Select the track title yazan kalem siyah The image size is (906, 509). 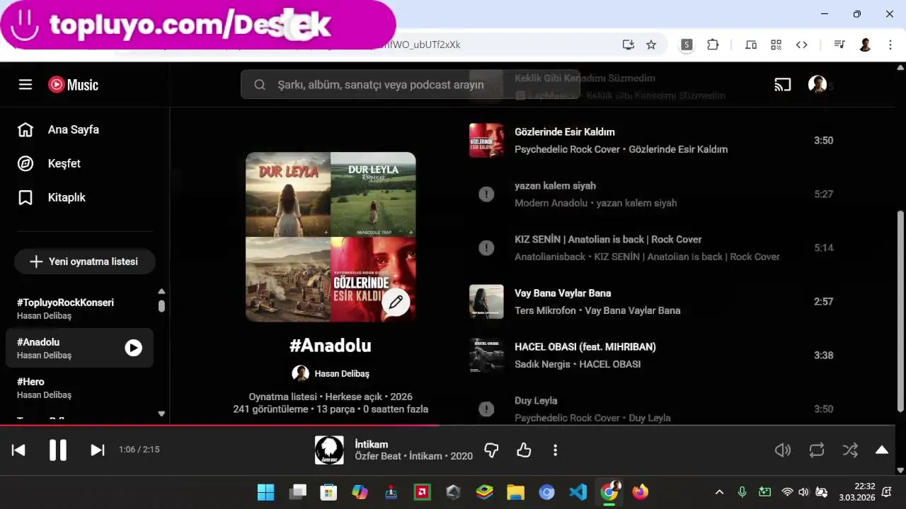[x=555, y=186]
